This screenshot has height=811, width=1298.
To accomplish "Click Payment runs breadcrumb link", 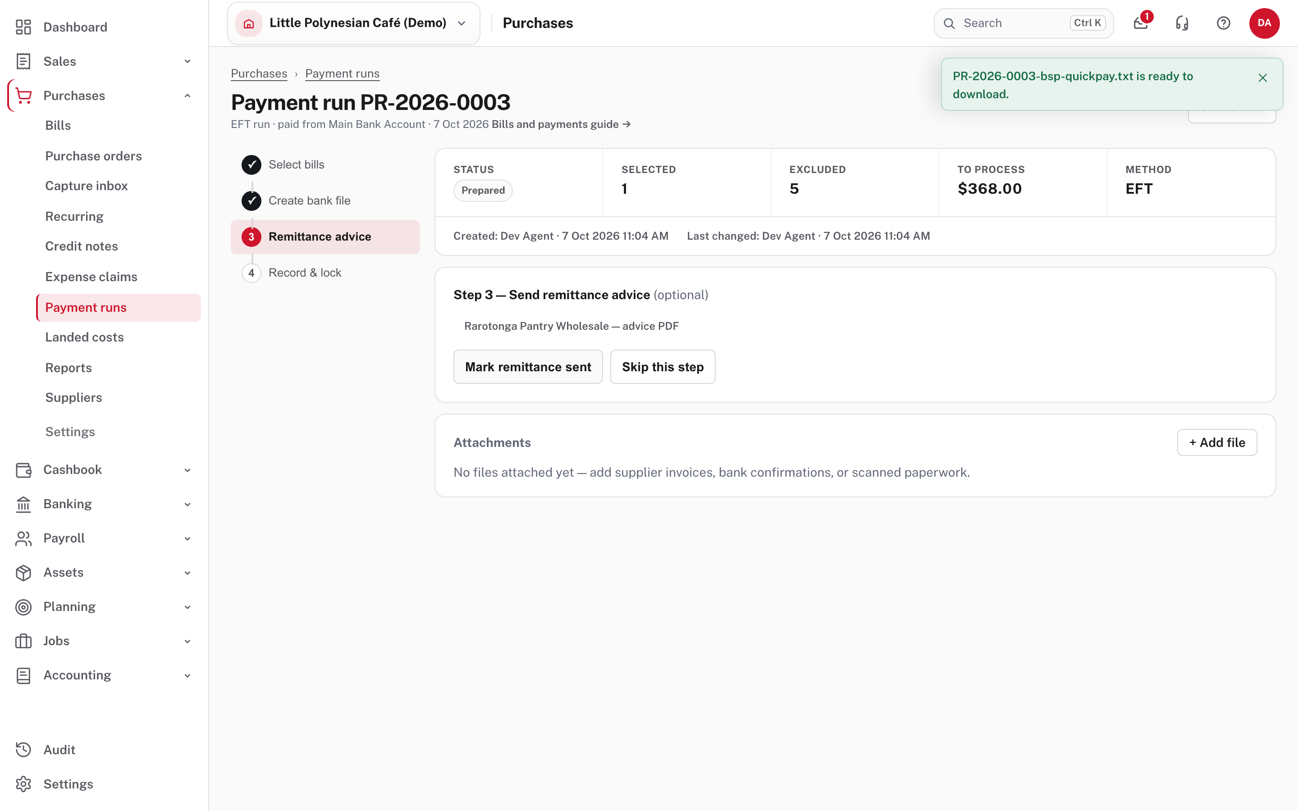I will tap(342, 73).
